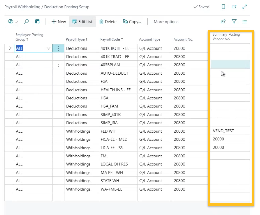Click the bookmark icon near Saved
The height and width of the screenshot is (215, 260).
coord(223,7)
